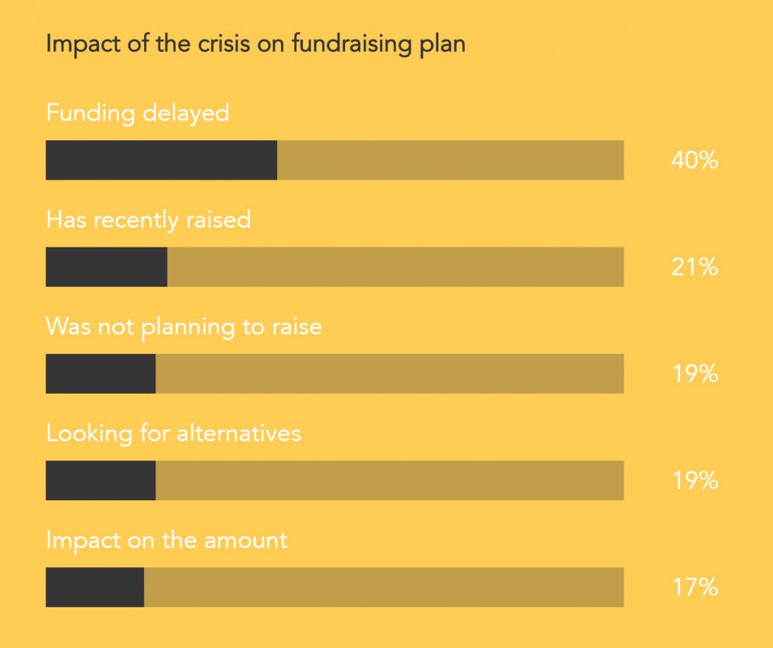Click light unfilled part of Was not planning bar
The height and width of the screenshot is (648, 773).
390,373
